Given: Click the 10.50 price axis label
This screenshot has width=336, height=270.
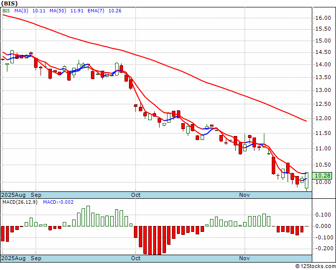Looking at the screenshot, I should point(323,165).
